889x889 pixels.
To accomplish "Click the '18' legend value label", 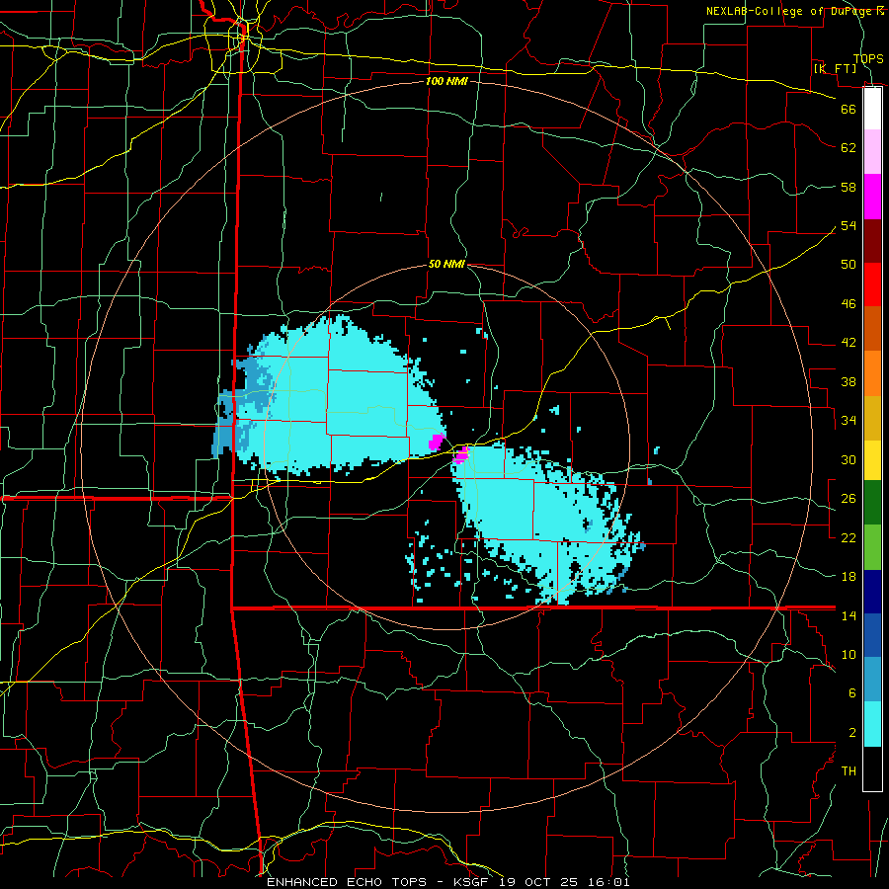I will click(849, 577).
